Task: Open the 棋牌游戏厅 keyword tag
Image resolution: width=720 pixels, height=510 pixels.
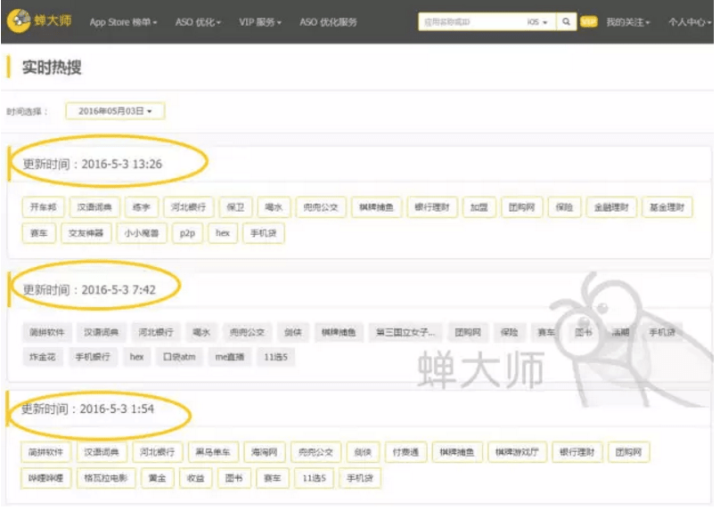Action: pos(517,452)
